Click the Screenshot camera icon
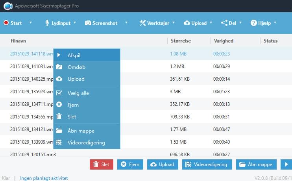 pos(88,23)
